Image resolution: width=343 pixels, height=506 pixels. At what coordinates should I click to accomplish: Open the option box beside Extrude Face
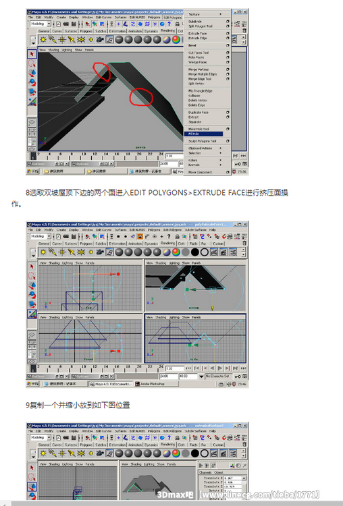point(228,33)
